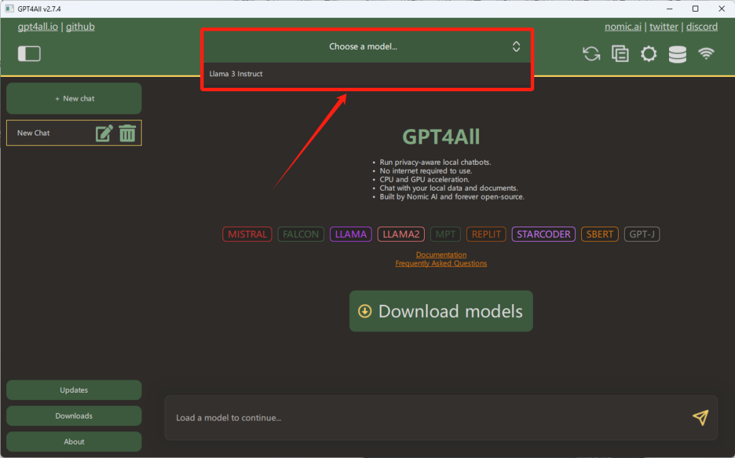Click the SBERT model tag
The image size is (735, 458).
click(x=600, y=234)
